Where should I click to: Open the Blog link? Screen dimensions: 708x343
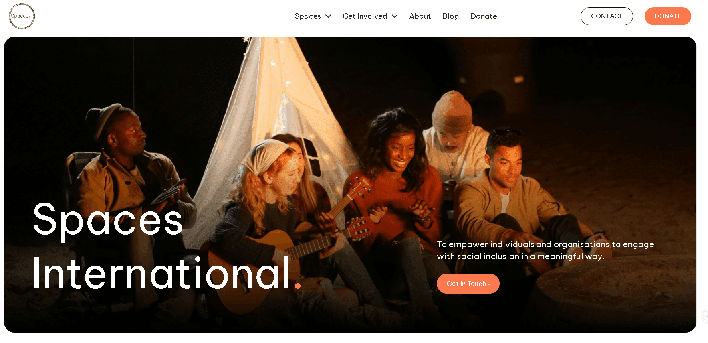(x=450, y=16)
